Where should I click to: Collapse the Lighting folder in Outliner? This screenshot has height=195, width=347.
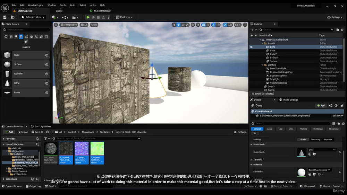pos(262,65)
